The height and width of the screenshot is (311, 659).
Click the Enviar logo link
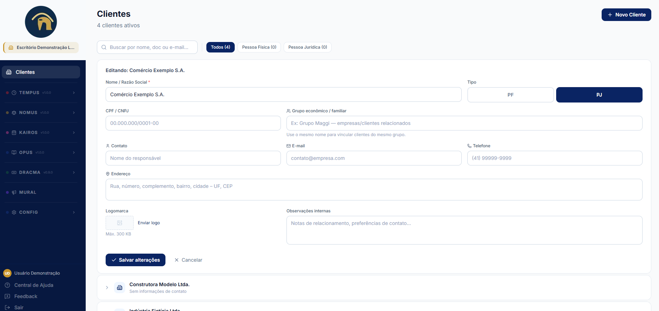click(x=149, y=223)
